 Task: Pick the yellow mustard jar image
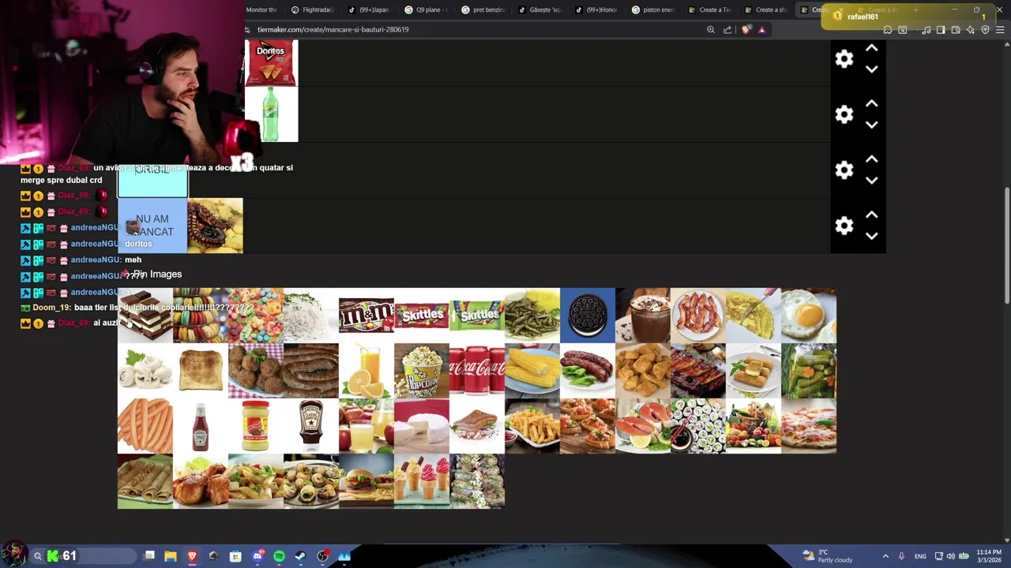[256, 426]
